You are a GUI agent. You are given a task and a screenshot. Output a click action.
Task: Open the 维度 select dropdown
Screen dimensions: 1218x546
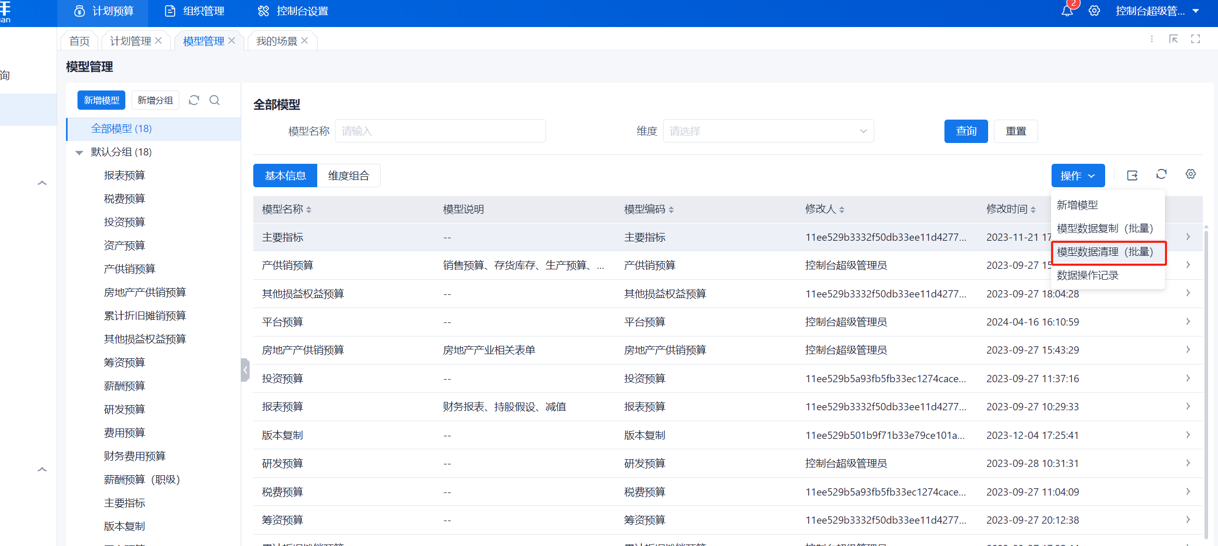(x=768, y=131)
